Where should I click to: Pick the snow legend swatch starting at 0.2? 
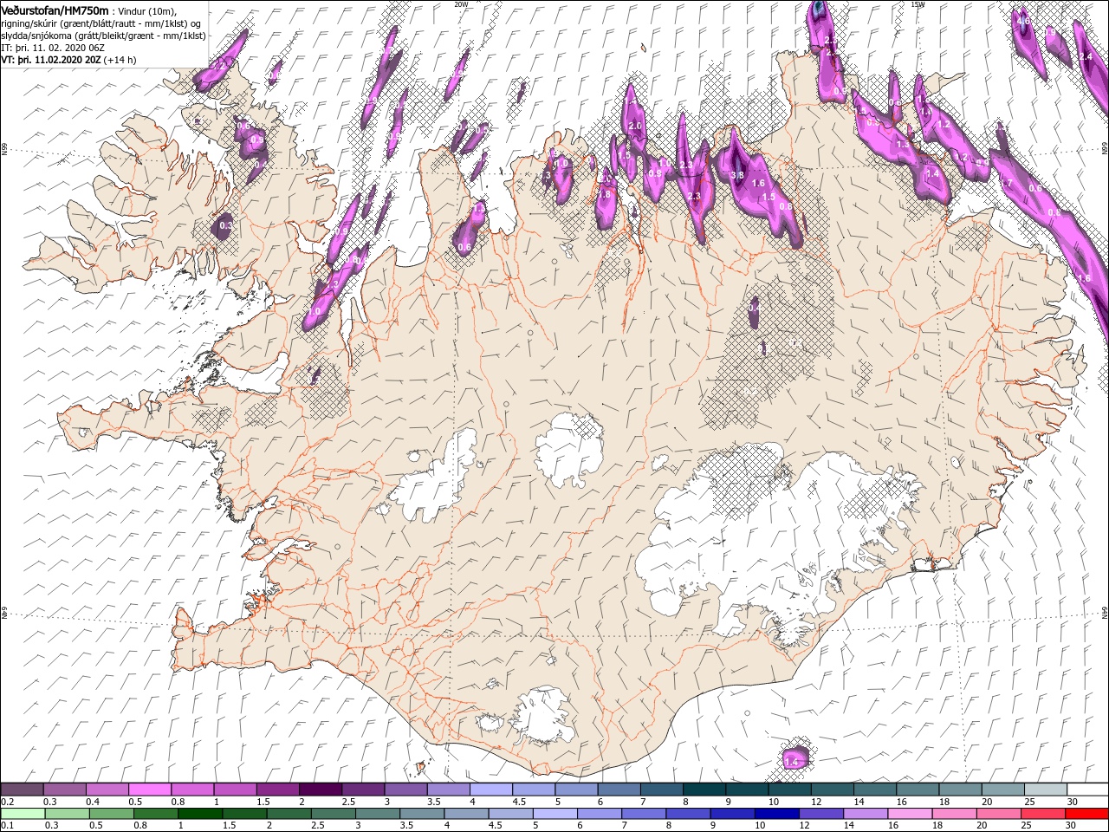coord(23,790)
